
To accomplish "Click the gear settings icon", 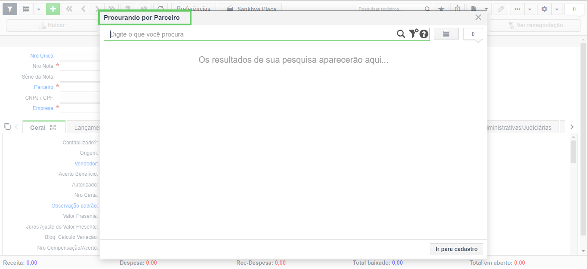I will tap(544, 9).
